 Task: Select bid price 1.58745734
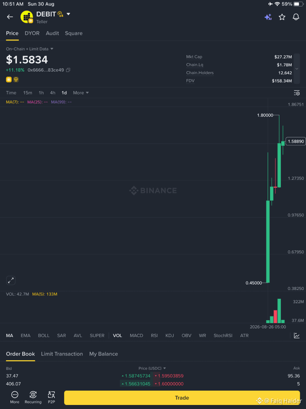136,376
